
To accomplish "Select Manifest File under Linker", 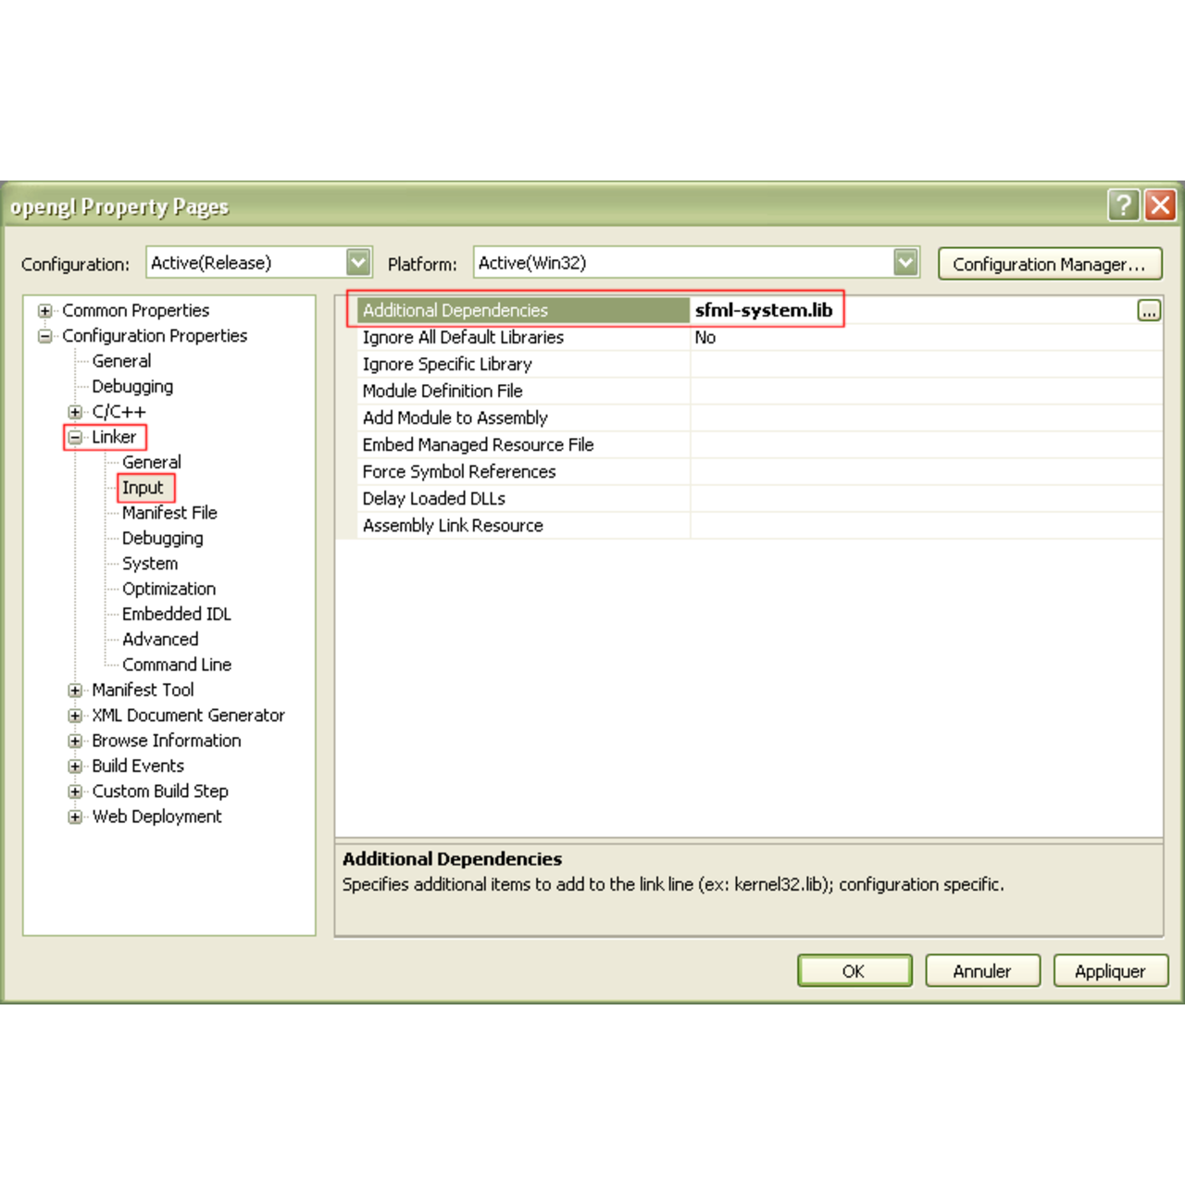I will [169, 513].
